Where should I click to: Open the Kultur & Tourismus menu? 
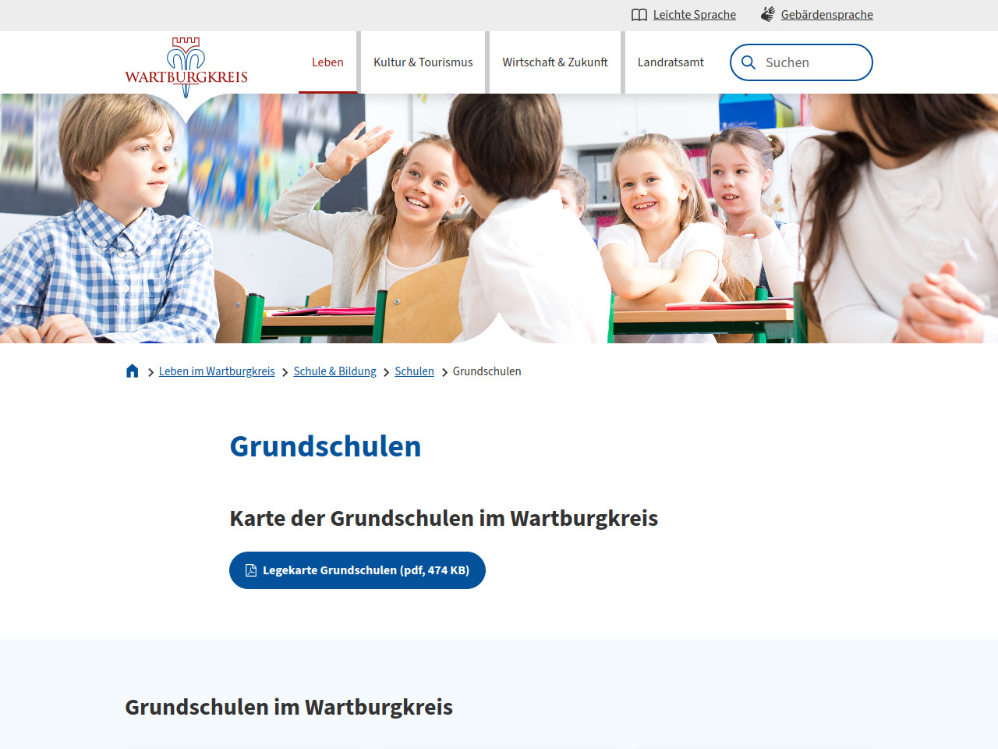click(x=423, y=62)
